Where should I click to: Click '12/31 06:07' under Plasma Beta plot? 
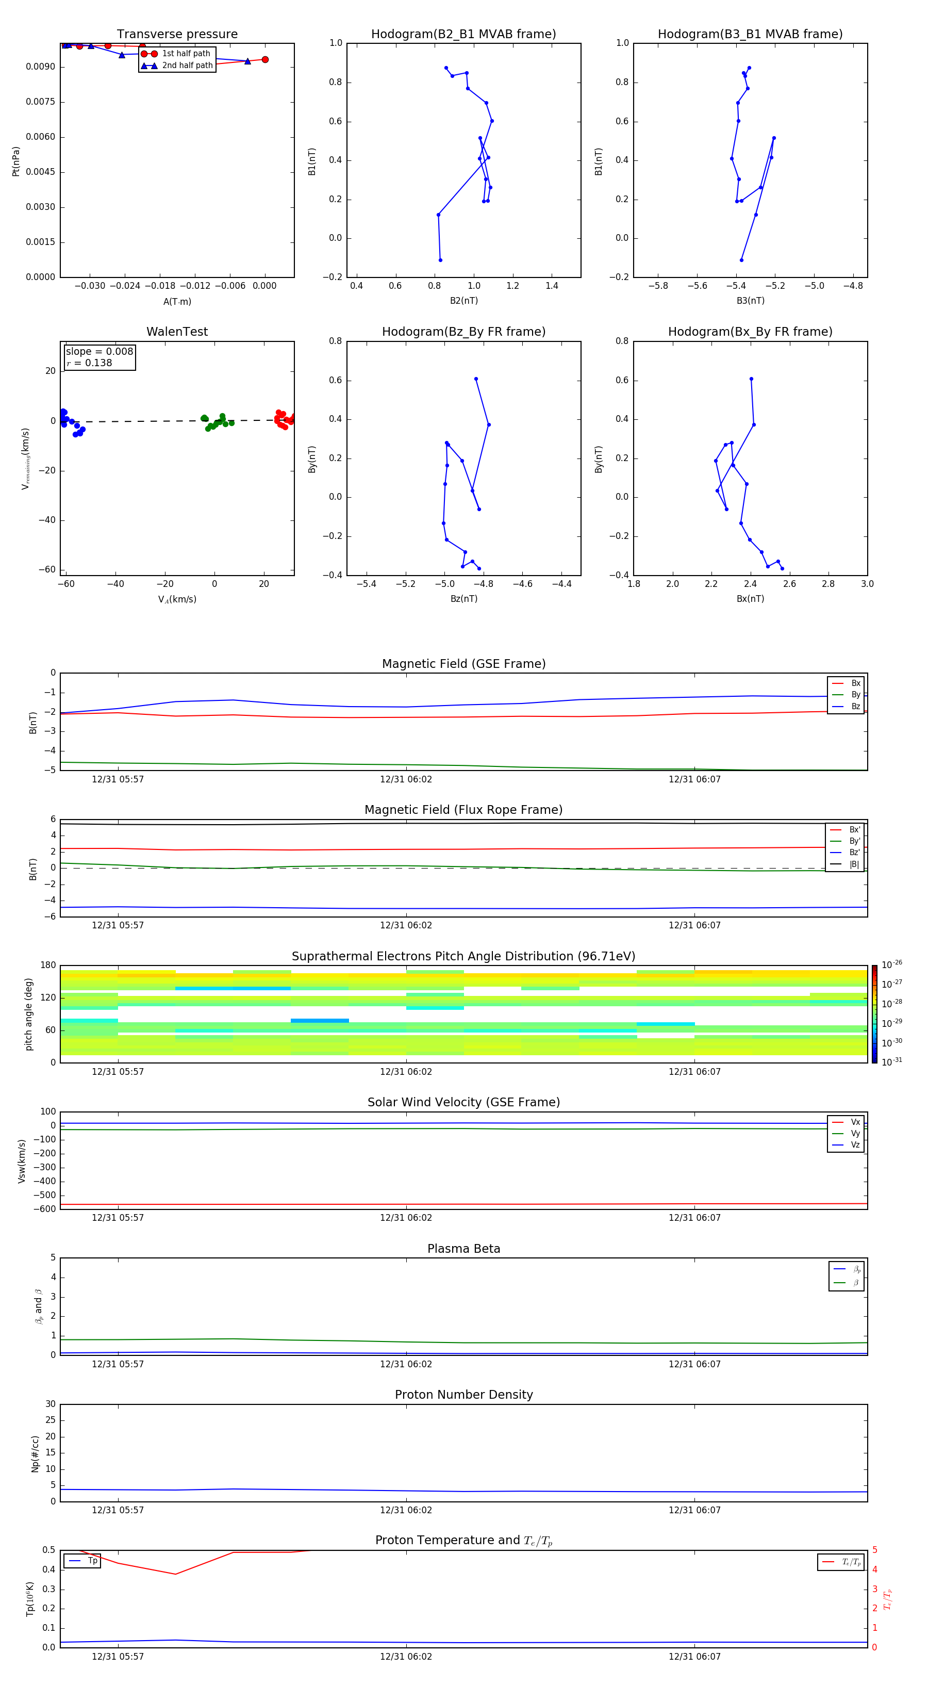(694, 1364)
